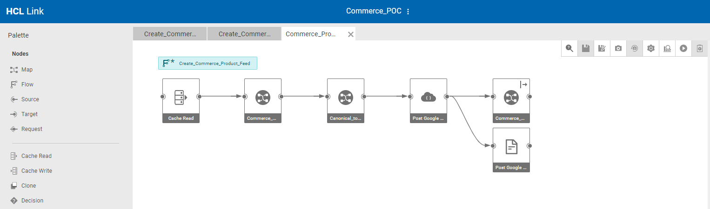The image size is (710, 209).
Task: Switch to first Create_Commer... tab
Action: (170, 34)
